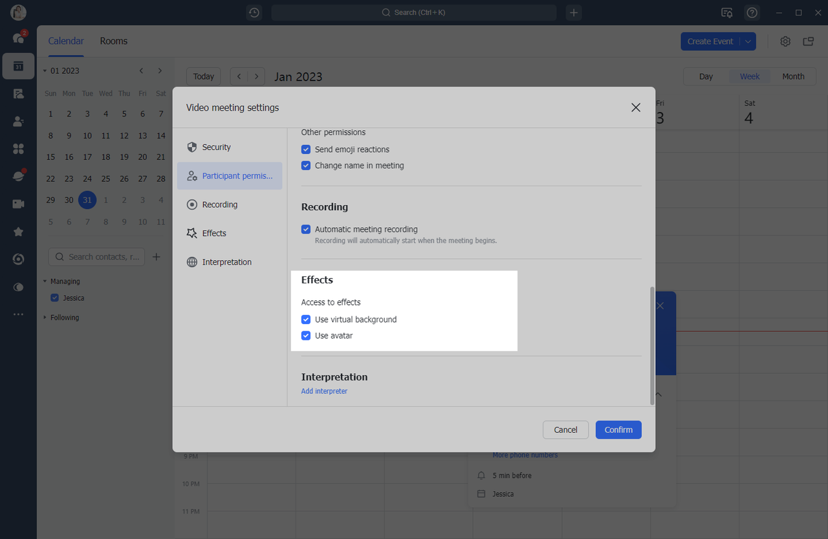Viewport: 828px width, 539px height.
Task: Open Create Event dropdown arrow
Action: (748, 41)
